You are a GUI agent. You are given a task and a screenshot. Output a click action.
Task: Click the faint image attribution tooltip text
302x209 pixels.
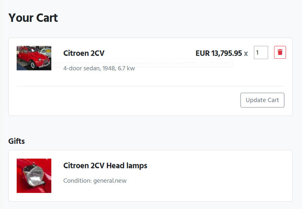64,63
